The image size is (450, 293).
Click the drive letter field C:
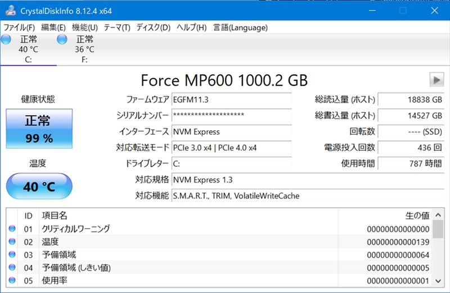point(232,164)
